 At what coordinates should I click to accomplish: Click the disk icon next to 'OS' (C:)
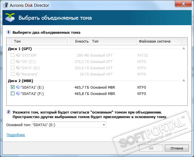click(18, 61)
